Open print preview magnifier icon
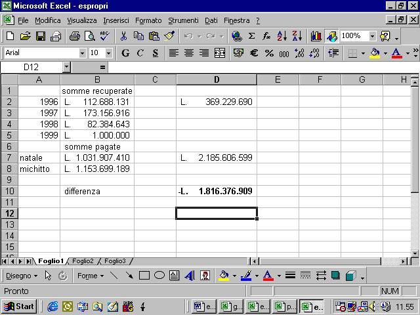This screenshot has height=315, width=420. [89, 36]
